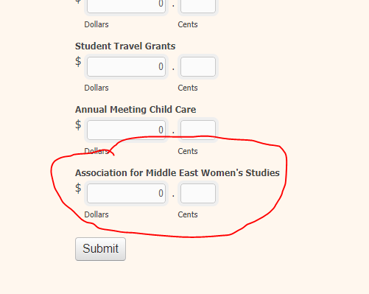Click the Dollars label under Middle East Women's Studies

(x=96, y=214)
